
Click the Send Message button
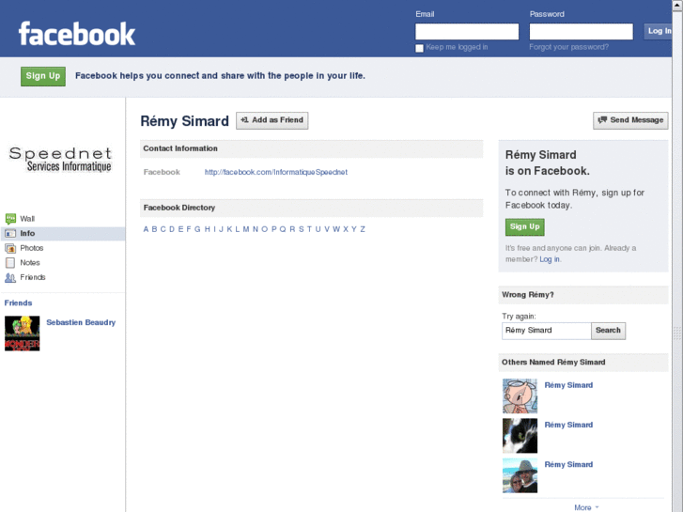tap(630, 120)
